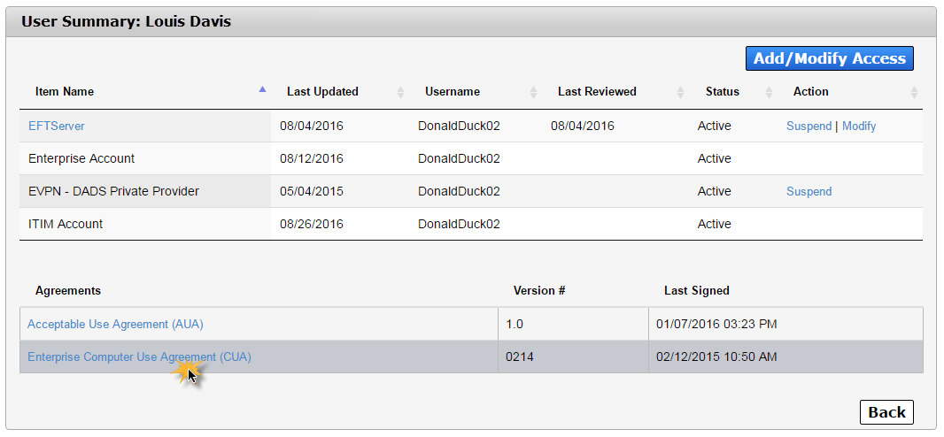944x437 pixels.
Task: Click the Action column sort arrows
Action: pos(915,92)
